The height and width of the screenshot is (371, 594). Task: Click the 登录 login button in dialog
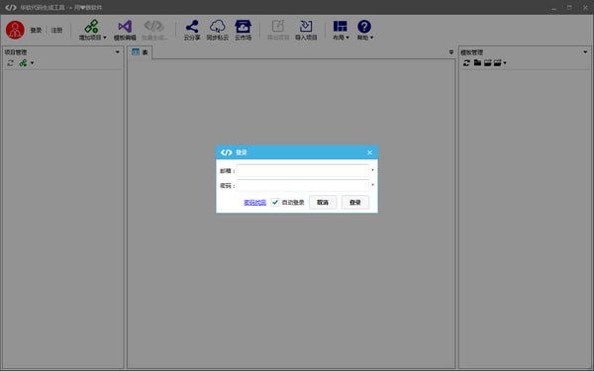pyautogui.click(x=355, y=203)
